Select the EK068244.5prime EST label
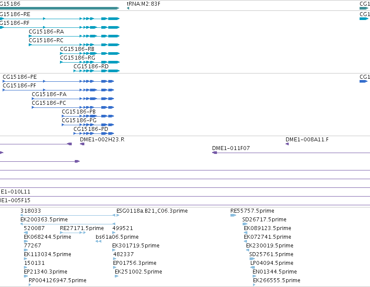 point(48,237)
